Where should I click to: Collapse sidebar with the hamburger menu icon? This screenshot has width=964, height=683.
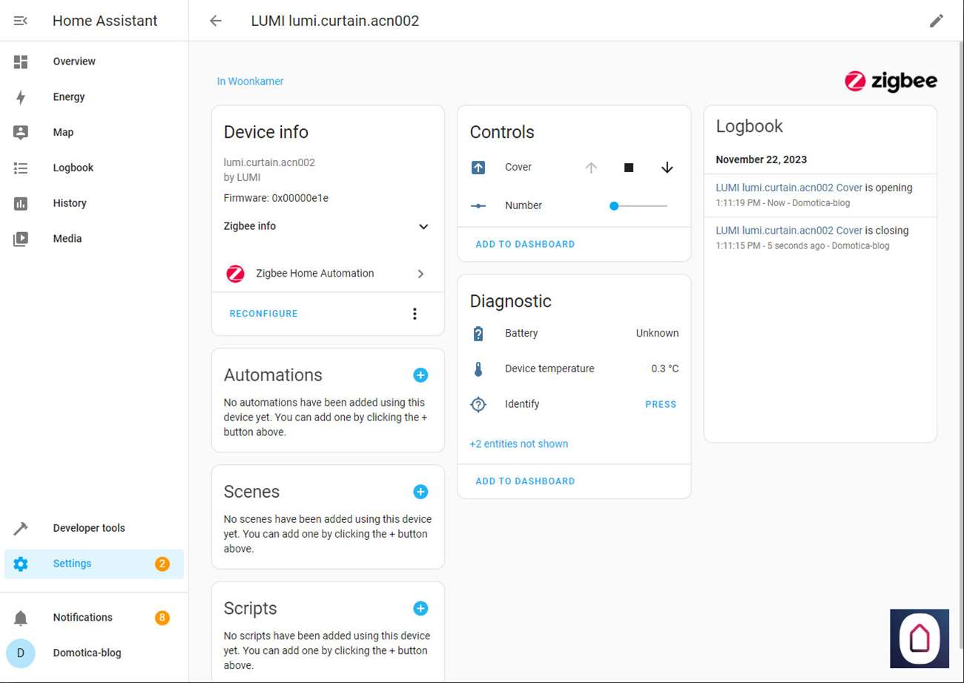point(21,21)
